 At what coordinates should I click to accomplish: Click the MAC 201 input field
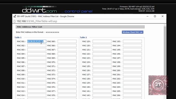[x=132, y=75]
